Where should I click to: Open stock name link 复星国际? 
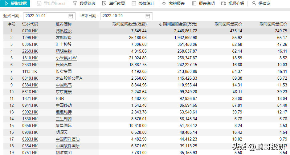point(63,126)
